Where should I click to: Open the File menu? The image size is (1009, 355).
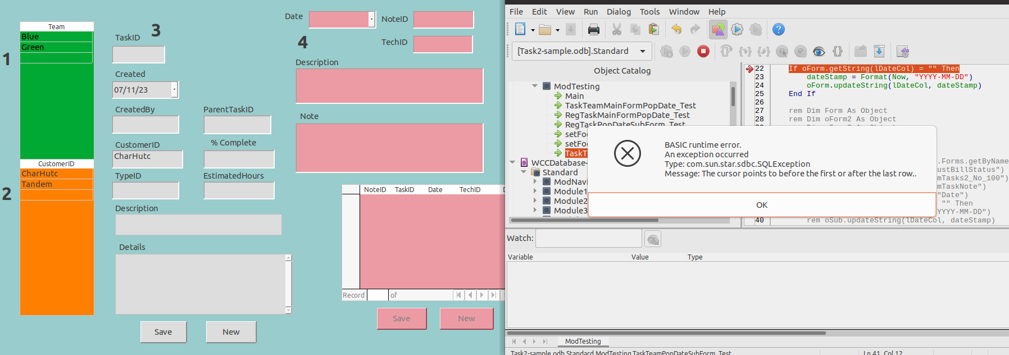click(516, 11)
